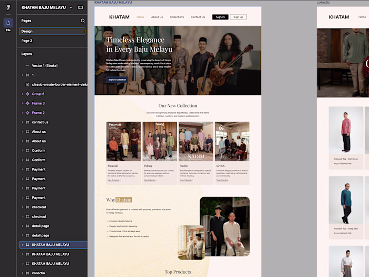
Task: Click View Collection link under Nadim
Action: pyautogui.click(x=187, y=180)
